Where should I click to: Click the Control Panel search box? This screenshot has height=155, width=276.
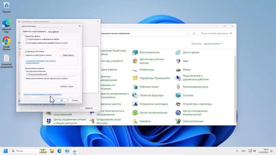216,34
